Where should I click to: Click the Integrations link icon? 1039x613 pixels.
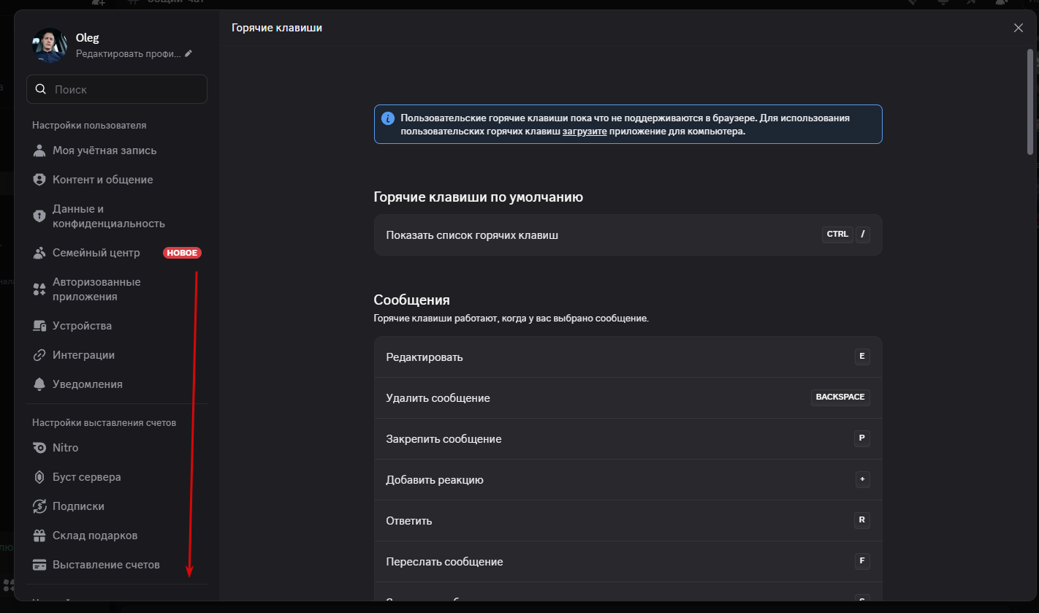tap(39, 355)
